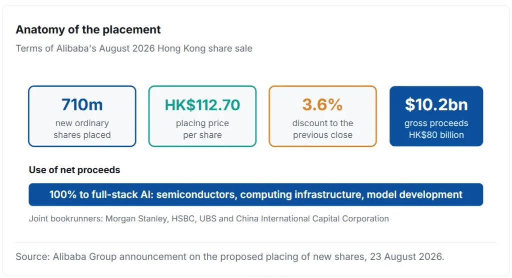Click the Joint bookrunners line
Viewport: 512px width, 278px height.
point(209,218)
